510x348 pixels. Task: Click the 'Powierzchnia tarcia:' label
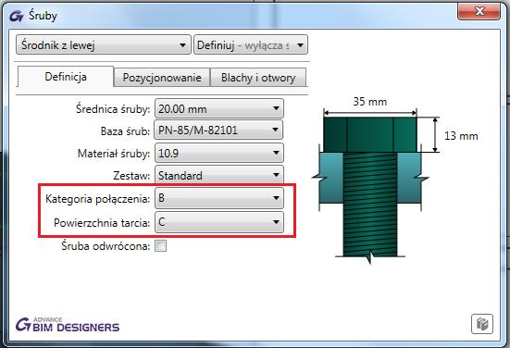(102, 223)
